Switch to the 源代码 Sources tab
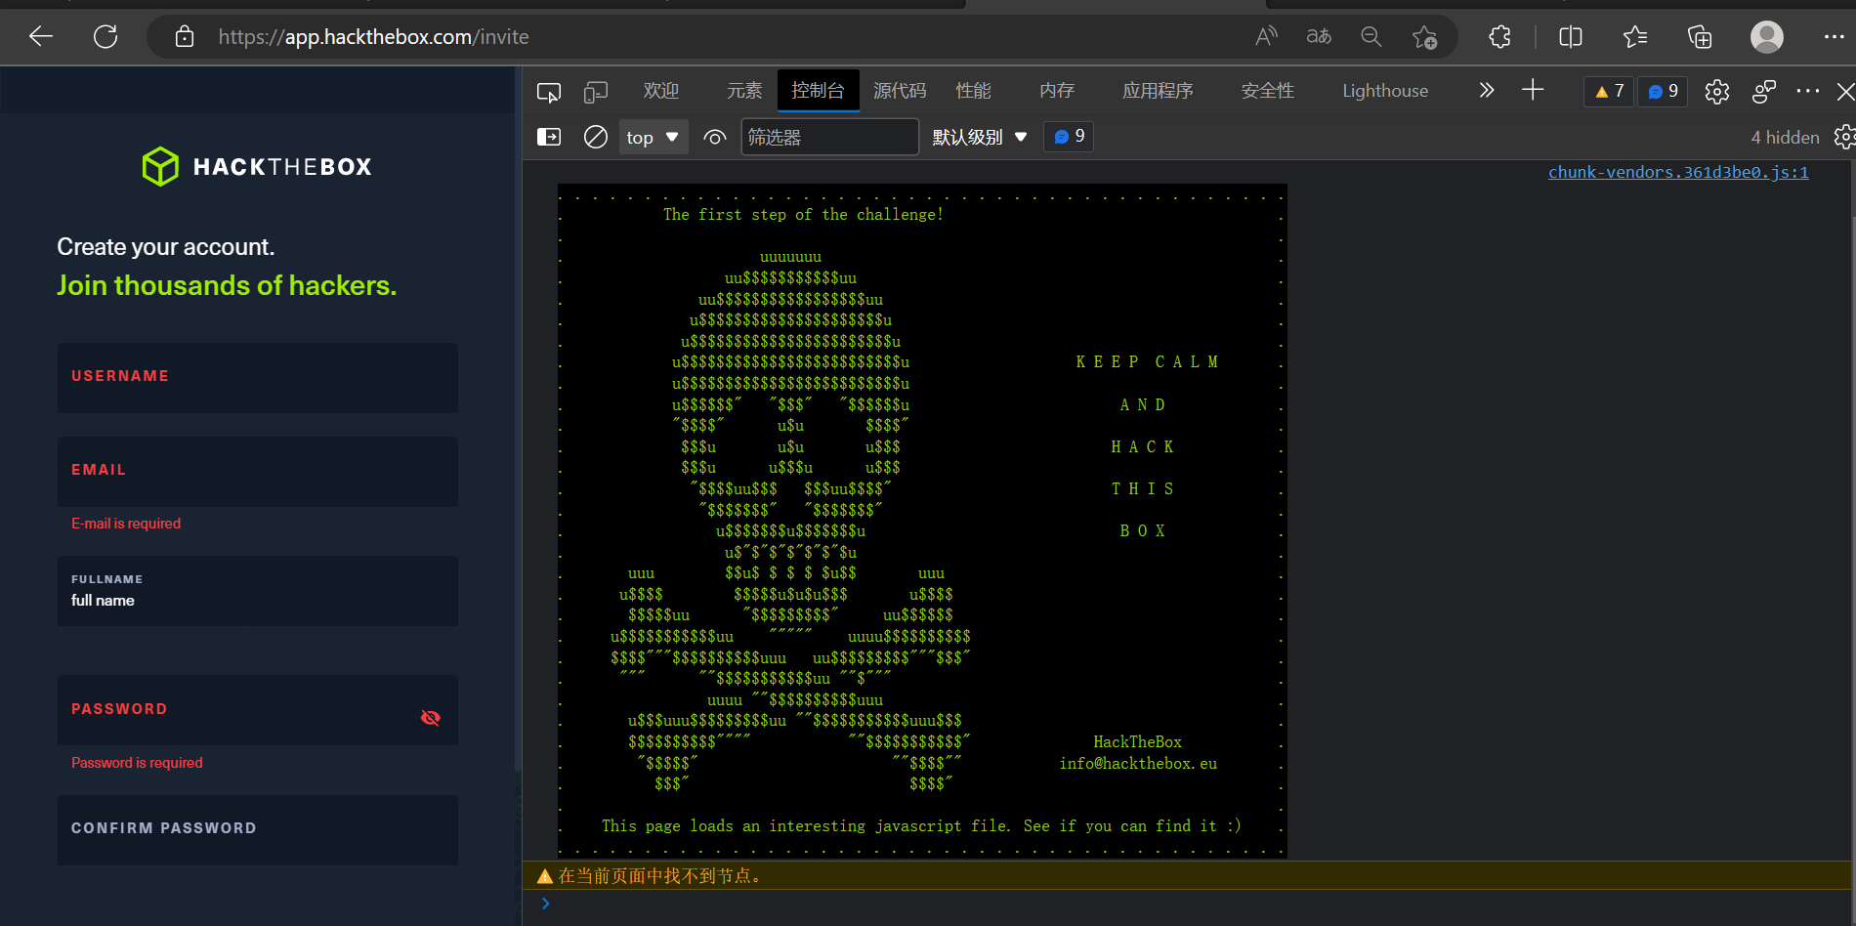This screenshot has height=926, width=1856. (900, 91)
